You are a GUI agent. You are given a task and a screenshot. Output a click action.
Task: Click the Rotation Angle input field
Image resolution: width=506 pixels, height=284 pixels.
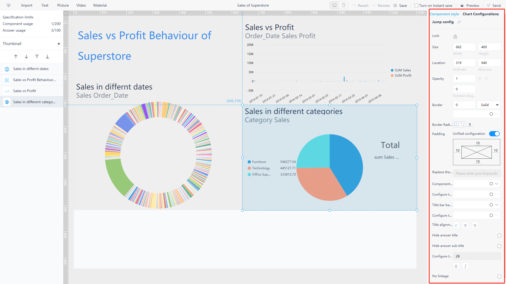(464, 89)
